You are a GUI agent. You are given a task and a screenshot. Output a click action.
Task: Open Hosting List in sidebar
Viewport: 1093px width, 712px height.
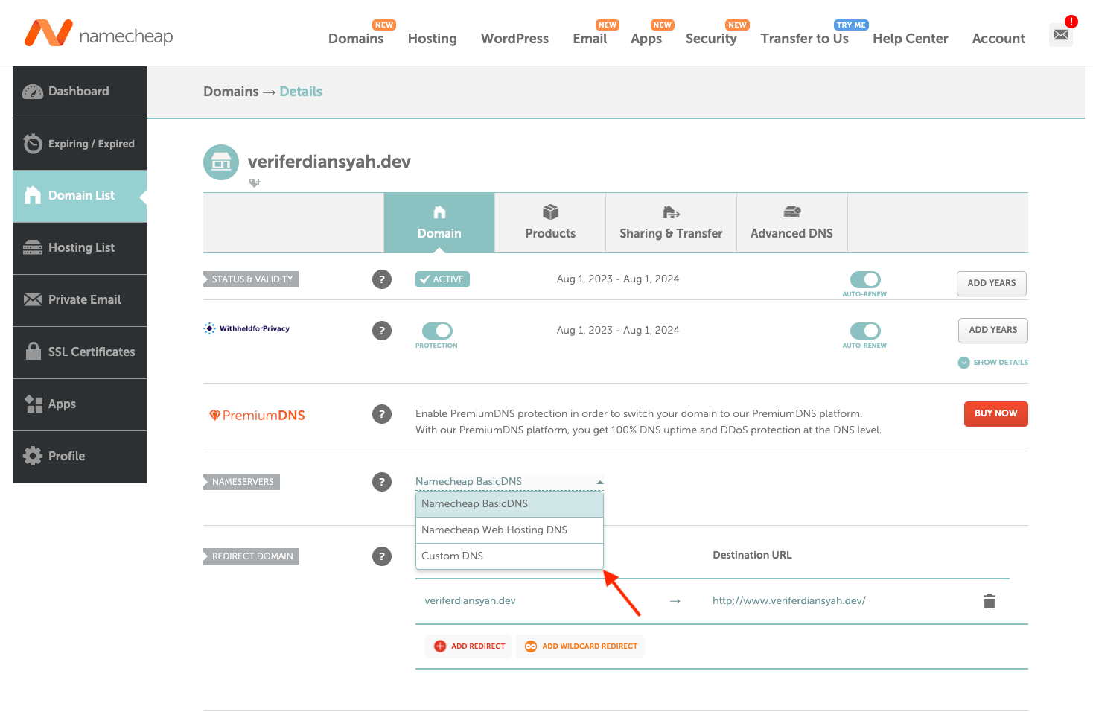tap(80, 248)
